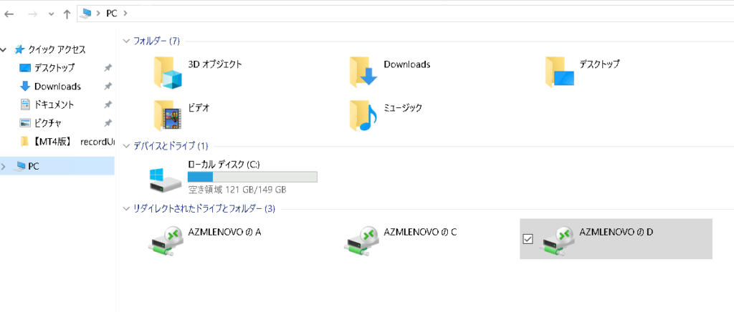Go up one level with up arrow

coord(67,14)
